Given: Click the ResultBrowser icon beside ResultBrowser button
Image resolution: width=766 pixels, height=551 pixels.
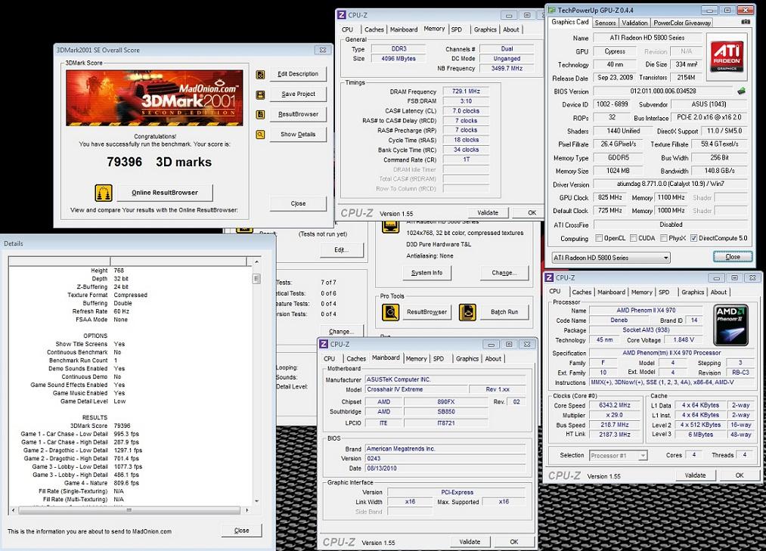Looking at the screenshot, I should [x=260, y=114].
